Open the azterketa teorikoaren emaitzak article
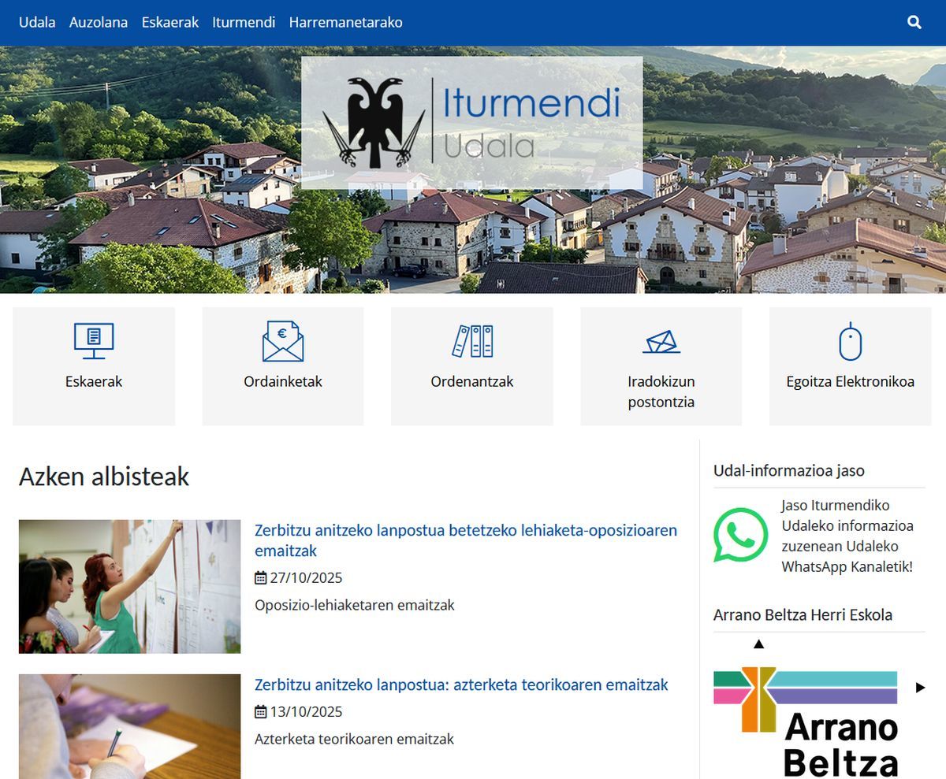 [461, 684]
